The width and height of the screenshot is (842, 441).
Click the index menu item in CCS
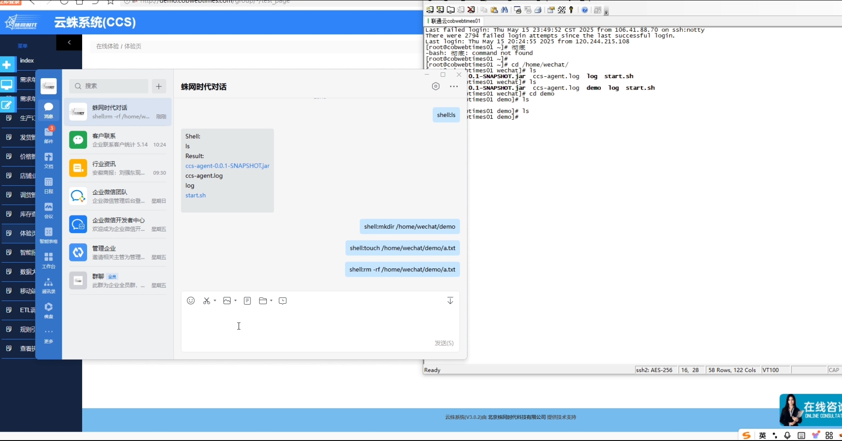point(27,60)
